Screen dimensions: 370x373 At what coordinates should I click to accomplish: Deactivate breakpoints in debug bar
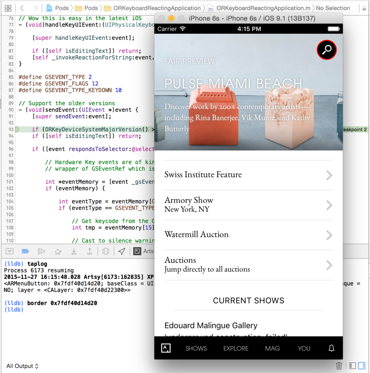25,251
